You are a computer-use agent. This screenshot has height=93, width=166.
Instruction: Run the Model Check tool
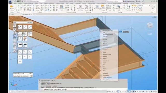(x=86, y=7)
